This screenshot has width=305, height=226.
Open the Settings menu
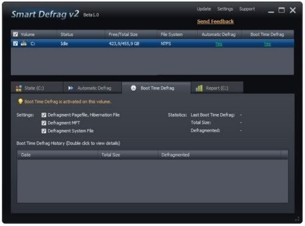point(225,9)
